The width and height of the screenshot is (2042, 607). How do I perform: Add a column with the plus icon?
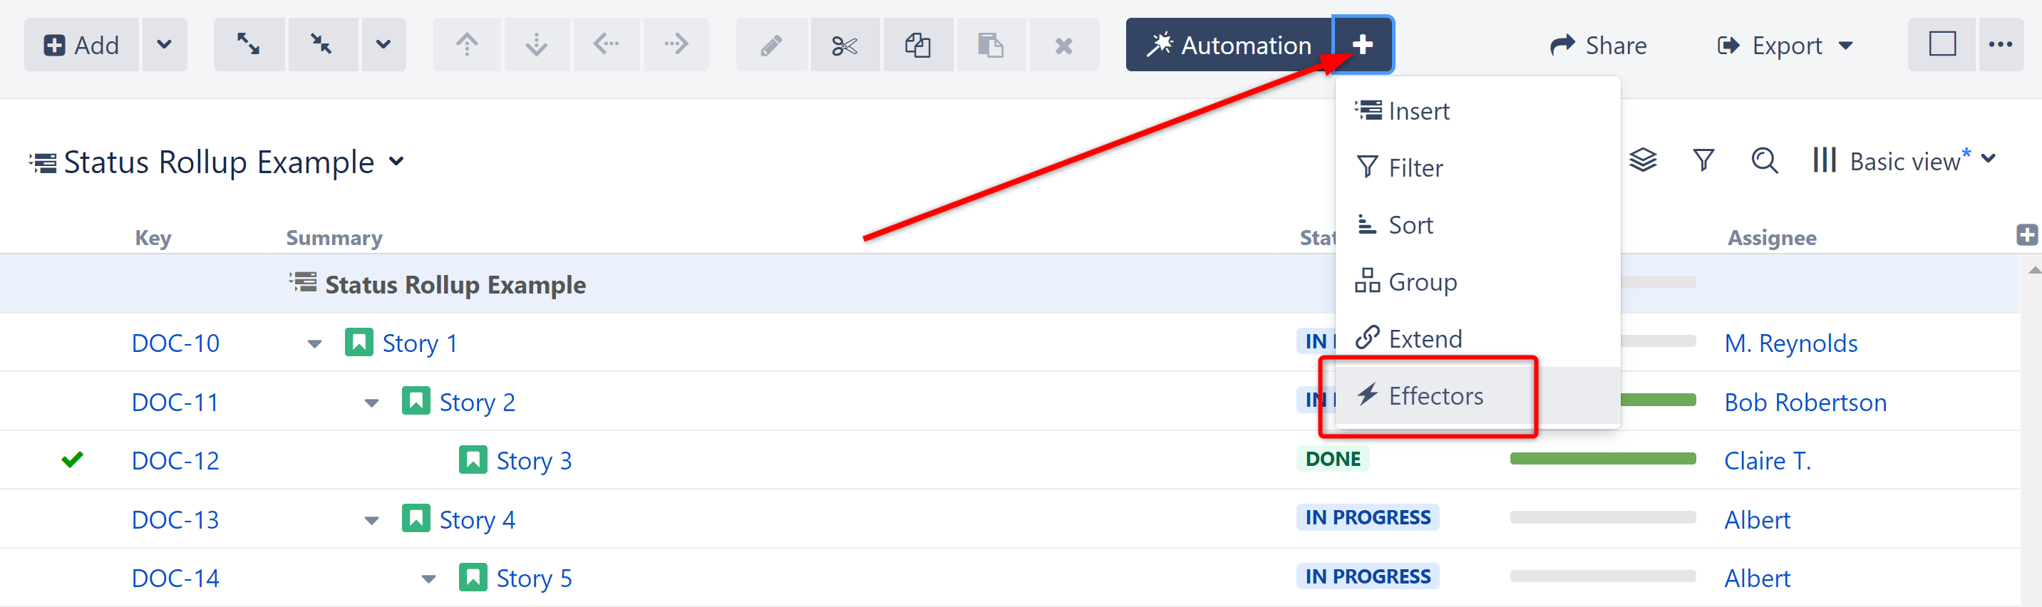coord(2026,234)
